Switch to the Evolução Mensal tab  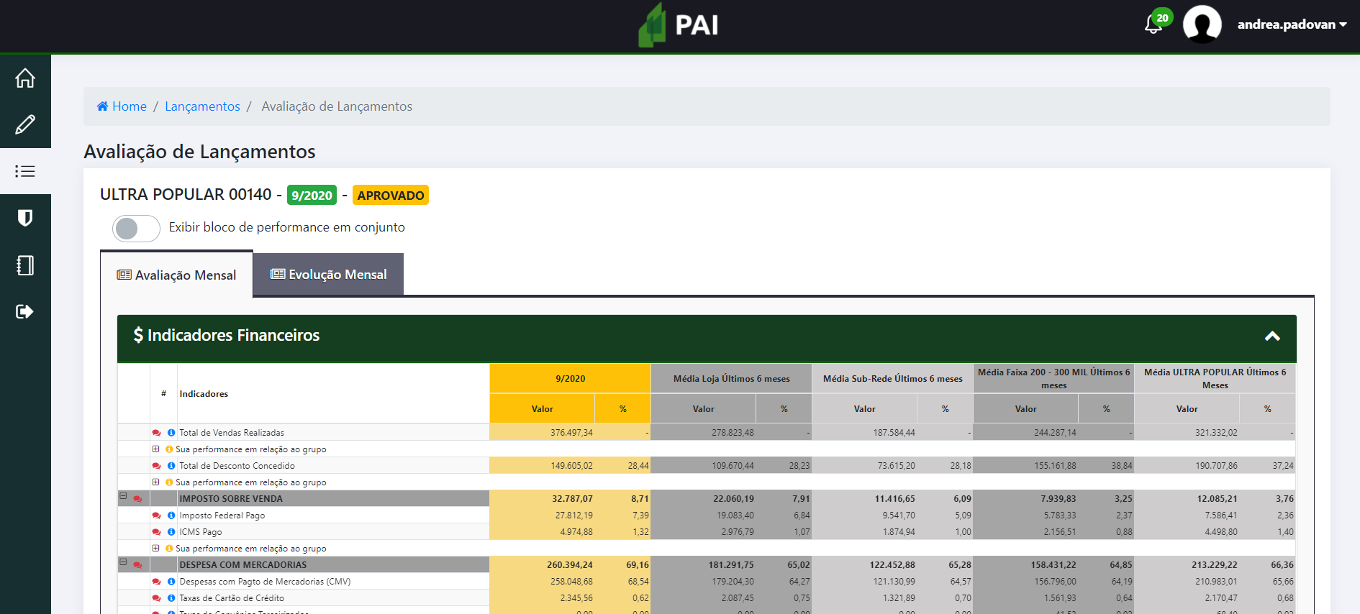(328, 275)
